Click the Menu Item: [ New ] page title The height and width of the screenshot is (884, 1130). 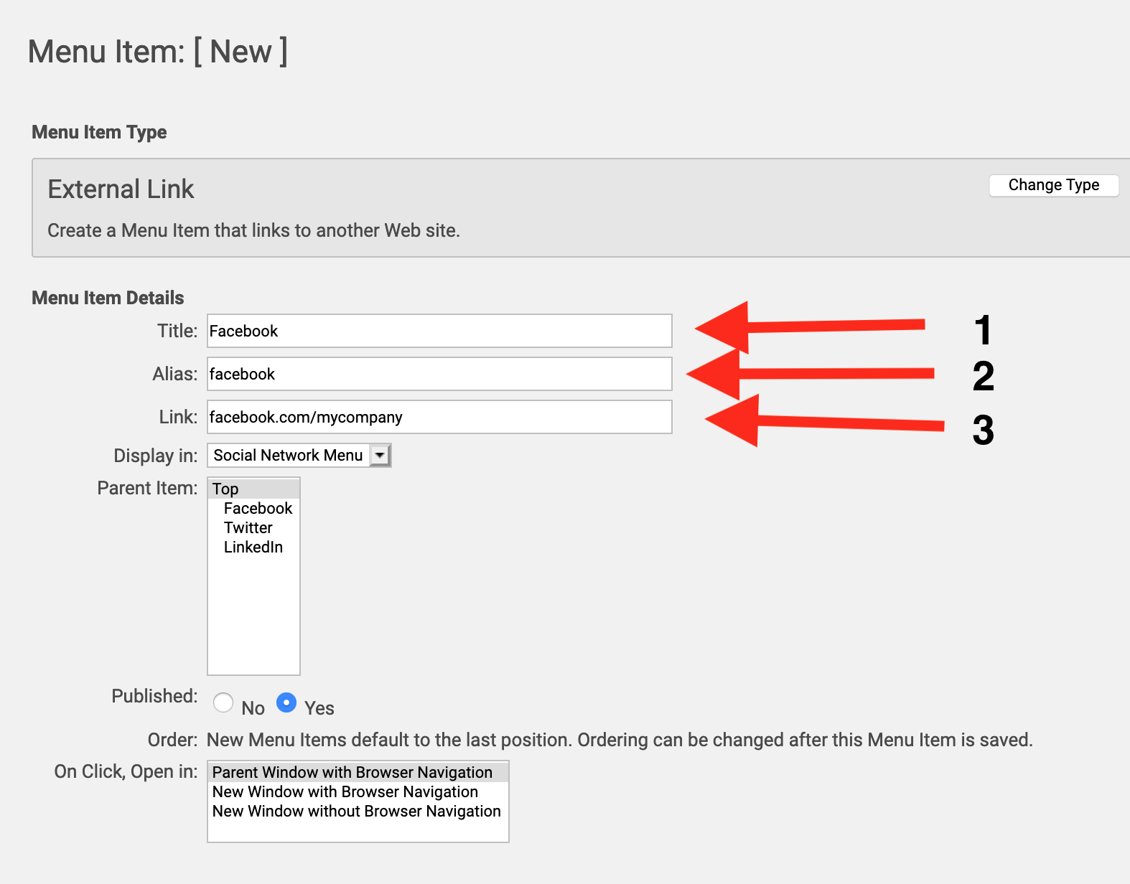tap(158, 52)
